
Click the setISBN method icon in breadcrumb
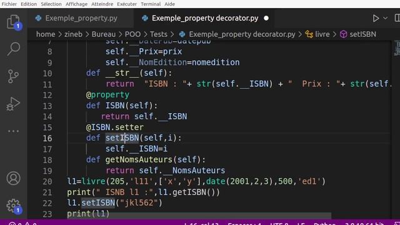344,34
